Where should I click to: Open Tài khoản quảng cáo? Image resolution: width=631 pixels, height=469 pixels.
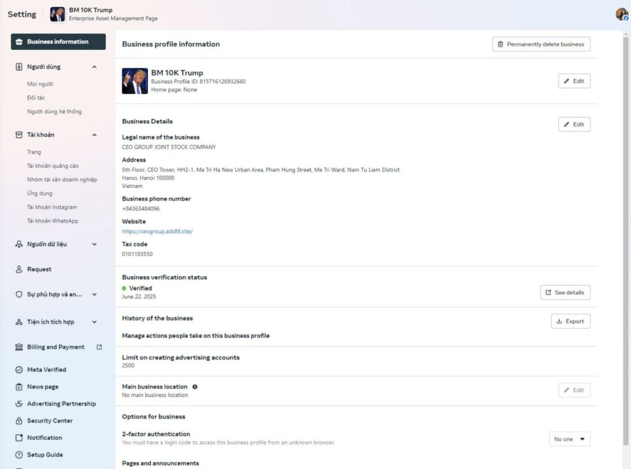pos(53,165)
